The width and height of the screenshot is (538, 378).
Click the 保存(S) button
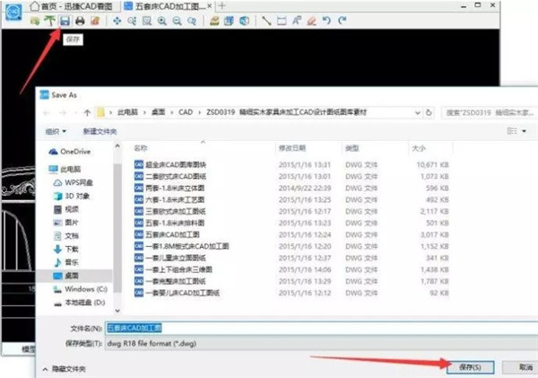coord(469,366)
